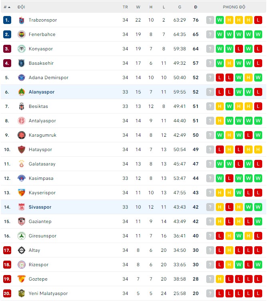Image resolution: width=269 pixels, height=301 pixels.
Task: Click the Besiktas club logo
Action: click(22, 106)
